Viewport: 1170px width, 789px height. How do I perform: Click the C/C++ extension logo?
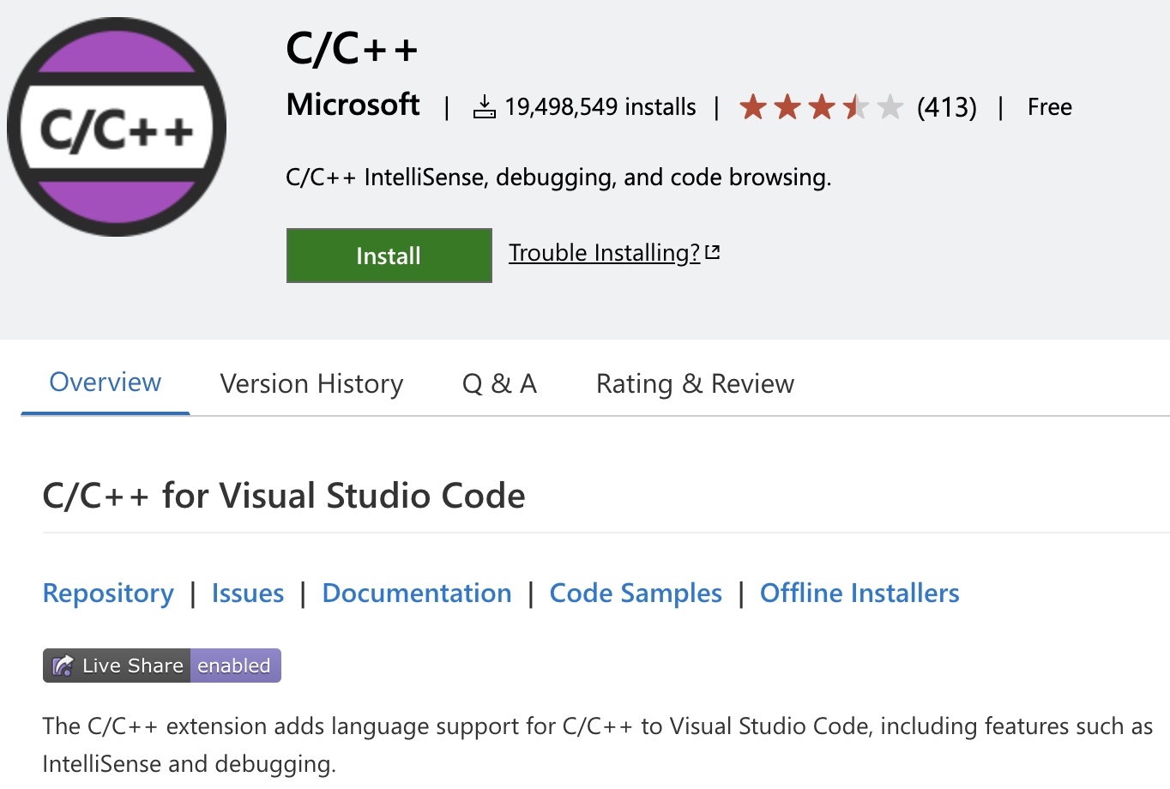117,127
